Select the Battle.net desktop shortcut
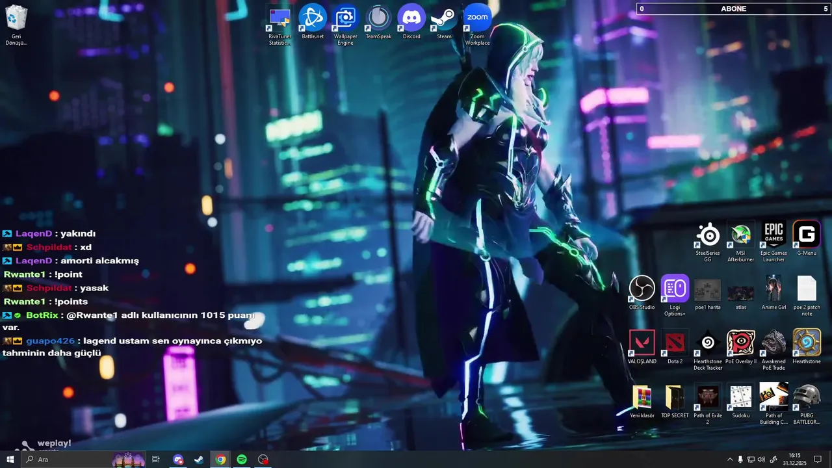This screenshot has height=468, width=832. (x=313, y=22)
